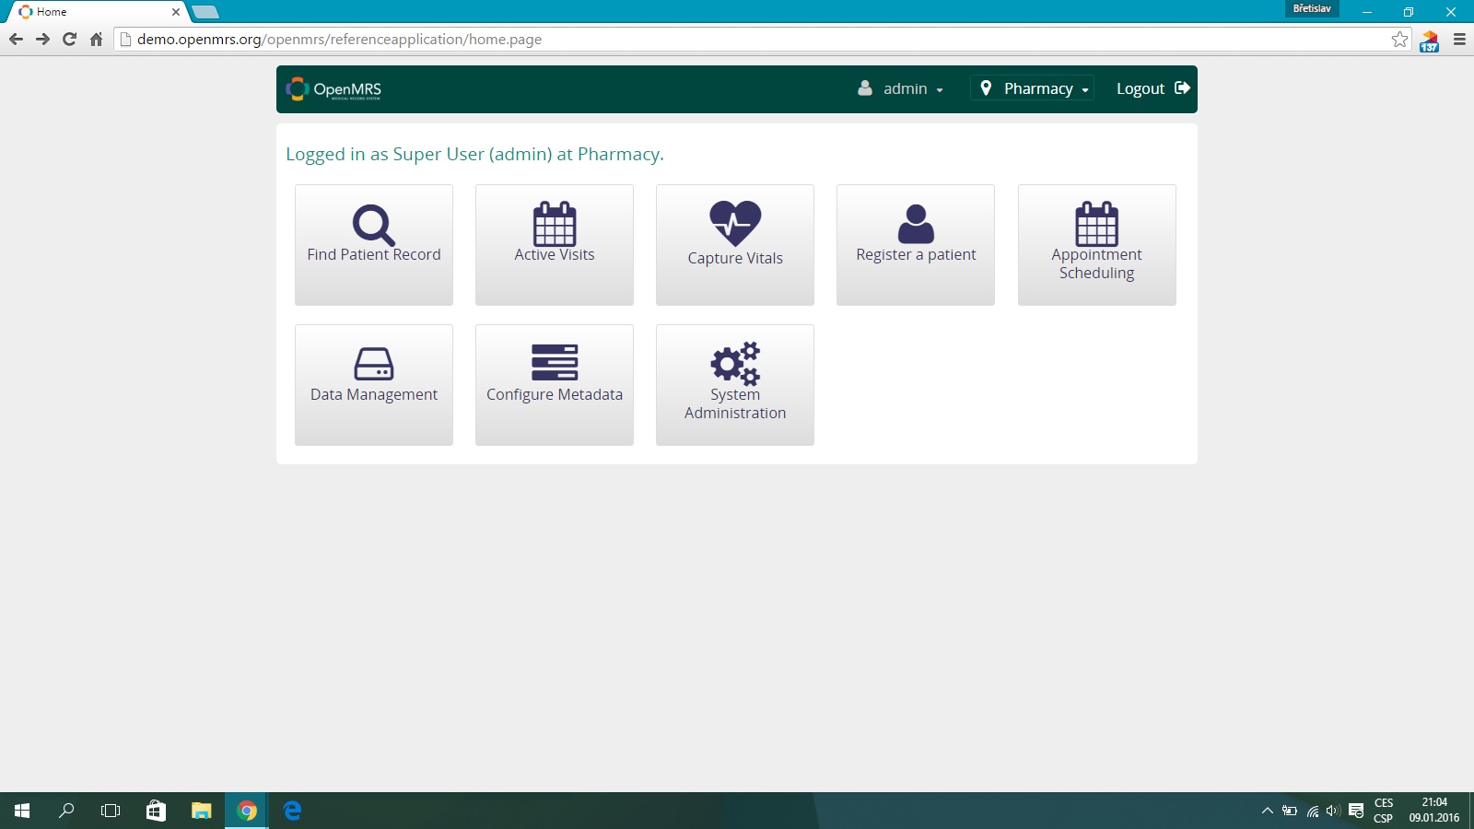The height and width of the screenshot is (829, 1474).
Task: Open Register a patient tile
Action: click(915, 244)
